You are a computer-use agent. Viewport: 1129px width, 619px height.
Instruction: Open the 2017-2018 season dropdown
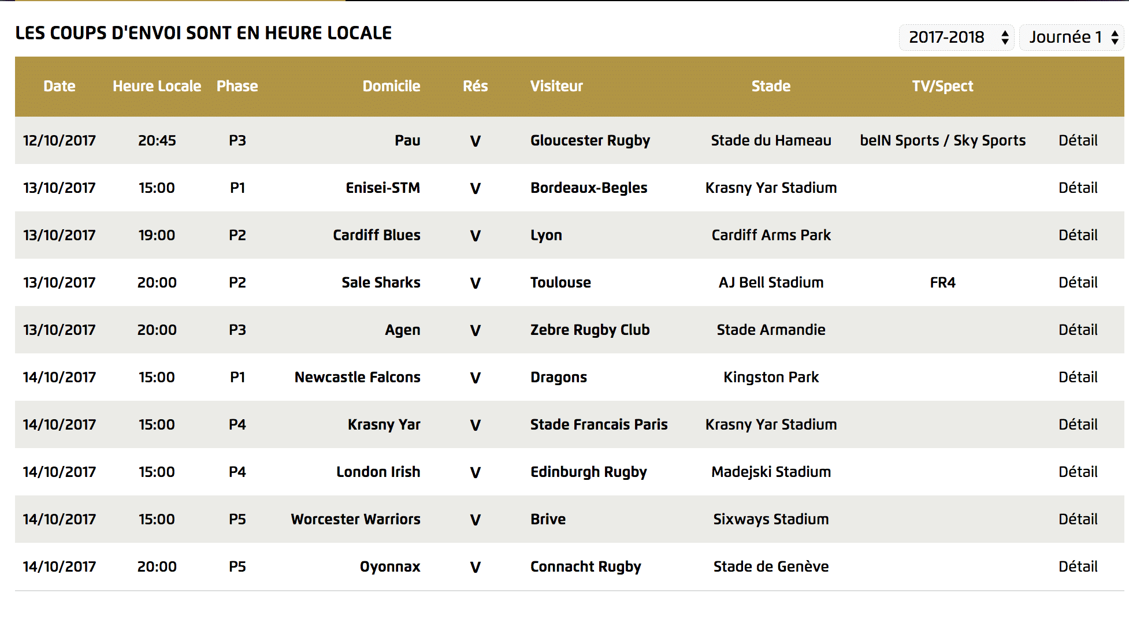pos(957,38)
